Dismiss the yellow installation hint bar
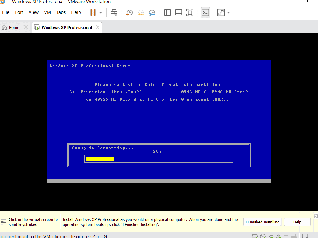Image resolution: width=318 pixels, height=238 pixels. (x=316, y=216)
